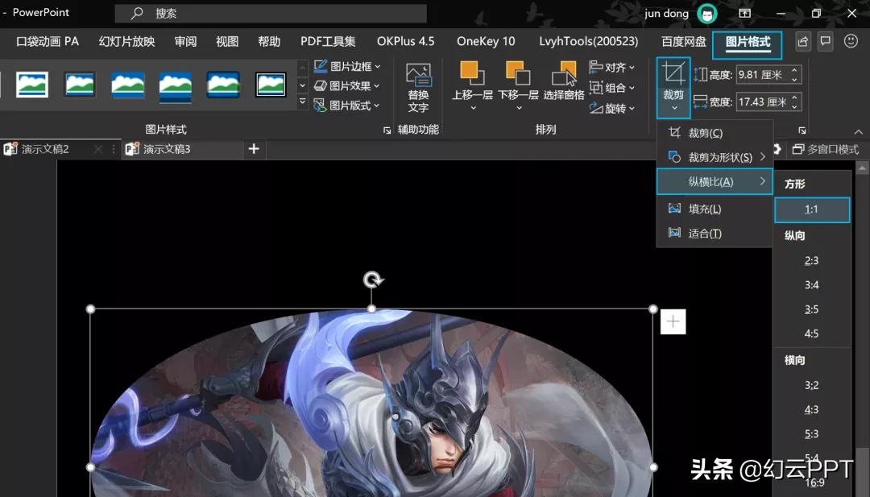Select the 5:3 landscape ratio

click(812, 434)
